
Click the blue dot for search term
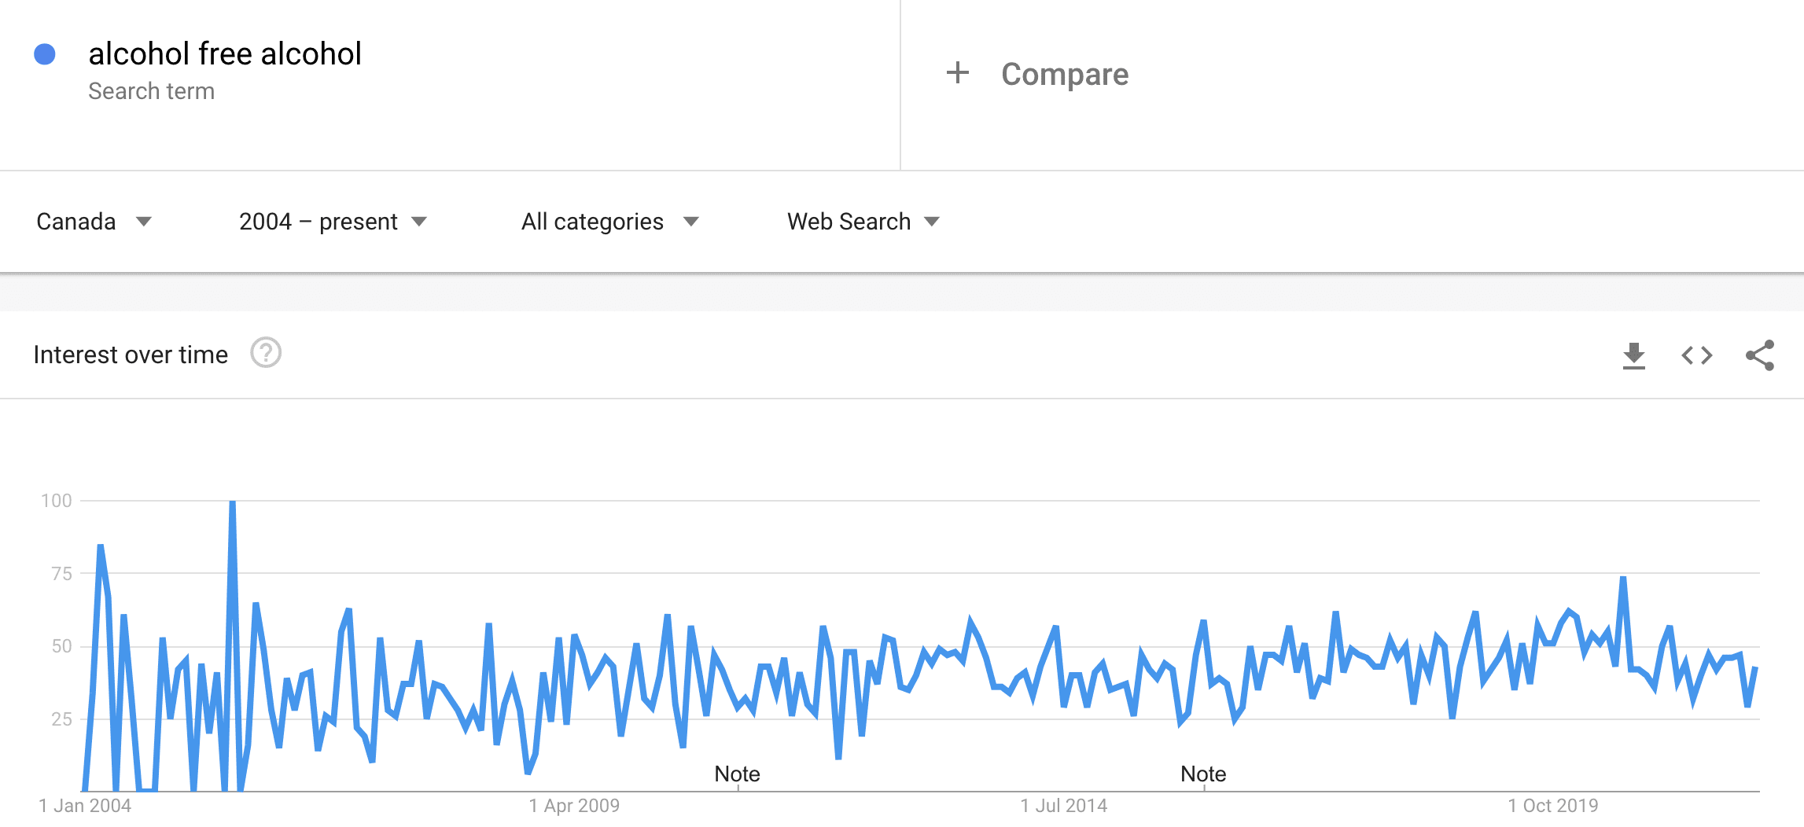45,54
